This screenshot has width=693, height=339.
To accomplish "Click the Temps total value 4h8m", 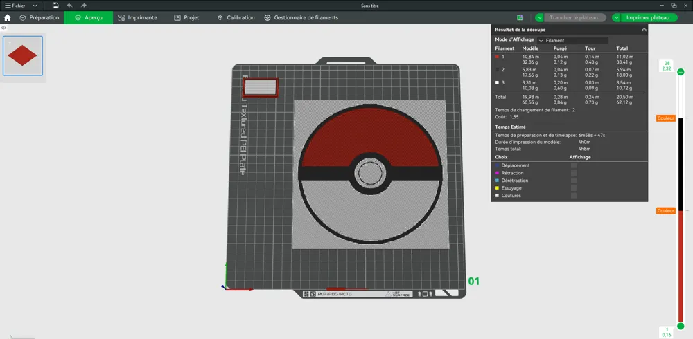I will click(x=584, y=149).
